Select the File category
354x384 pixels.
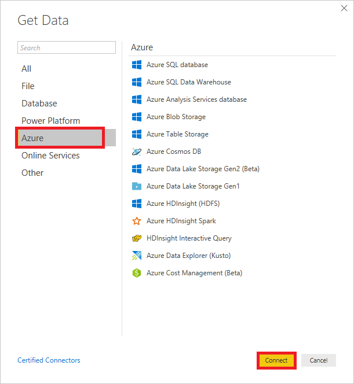click(28, 86)
